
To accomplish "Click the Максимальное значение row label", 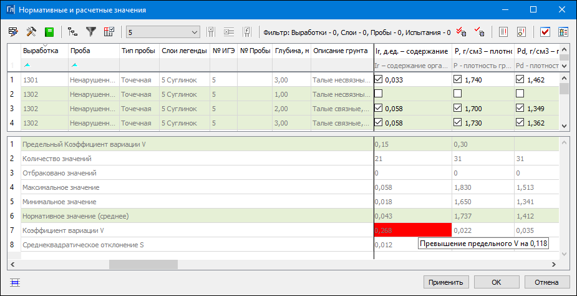I will click(61, 187).
